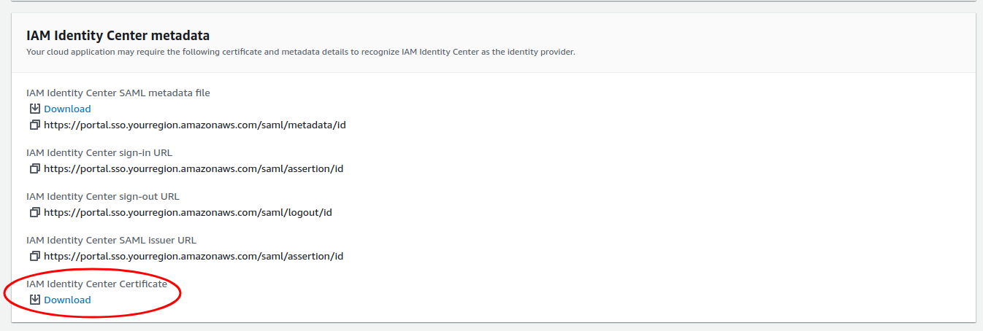Click the saml/logout/id sign-out URL text
The image size is (983, 331).
click(188, 212)
